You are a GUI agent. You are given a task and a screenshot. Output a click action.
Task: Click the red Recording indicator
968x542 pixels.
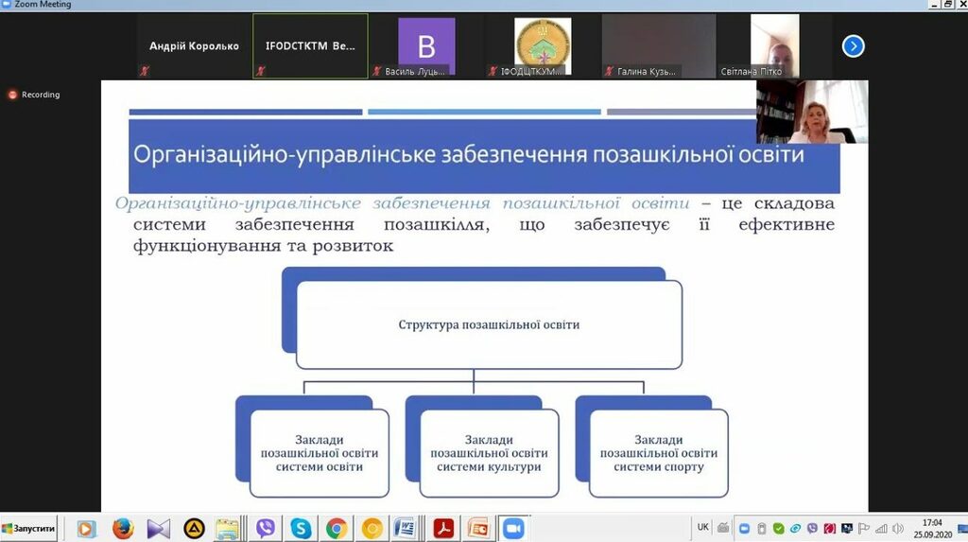35,95
